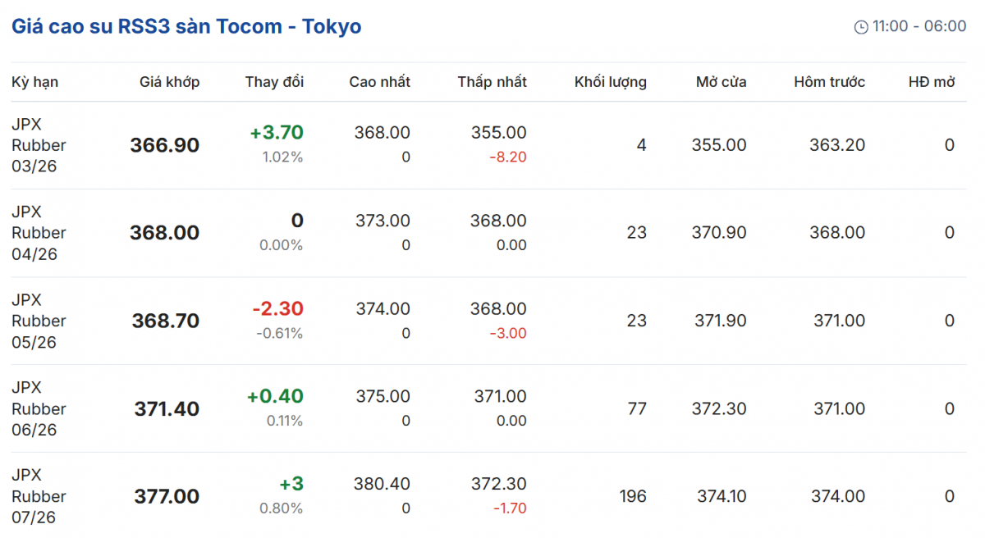
Task: Click the JPX Rubber 06/26 contract
Action: click(x=39, y=408)
